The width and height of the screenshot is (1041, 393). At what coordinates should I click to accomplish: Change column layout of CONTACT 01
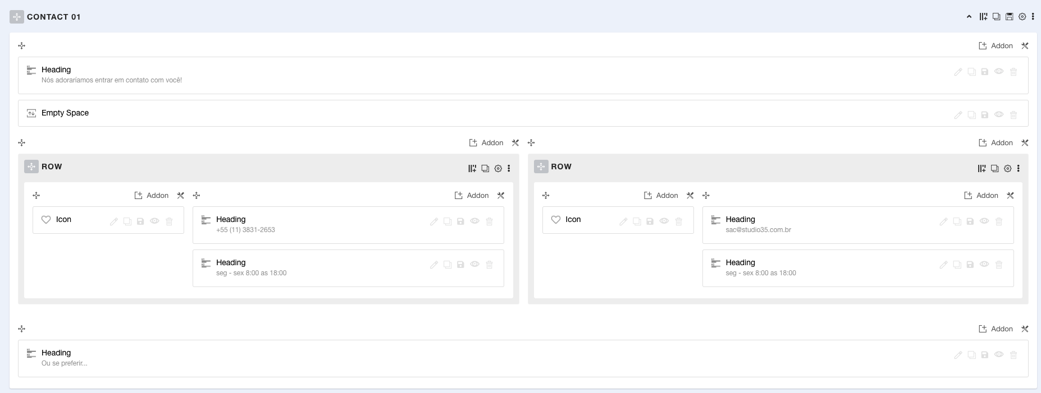(x=983, y=17)
